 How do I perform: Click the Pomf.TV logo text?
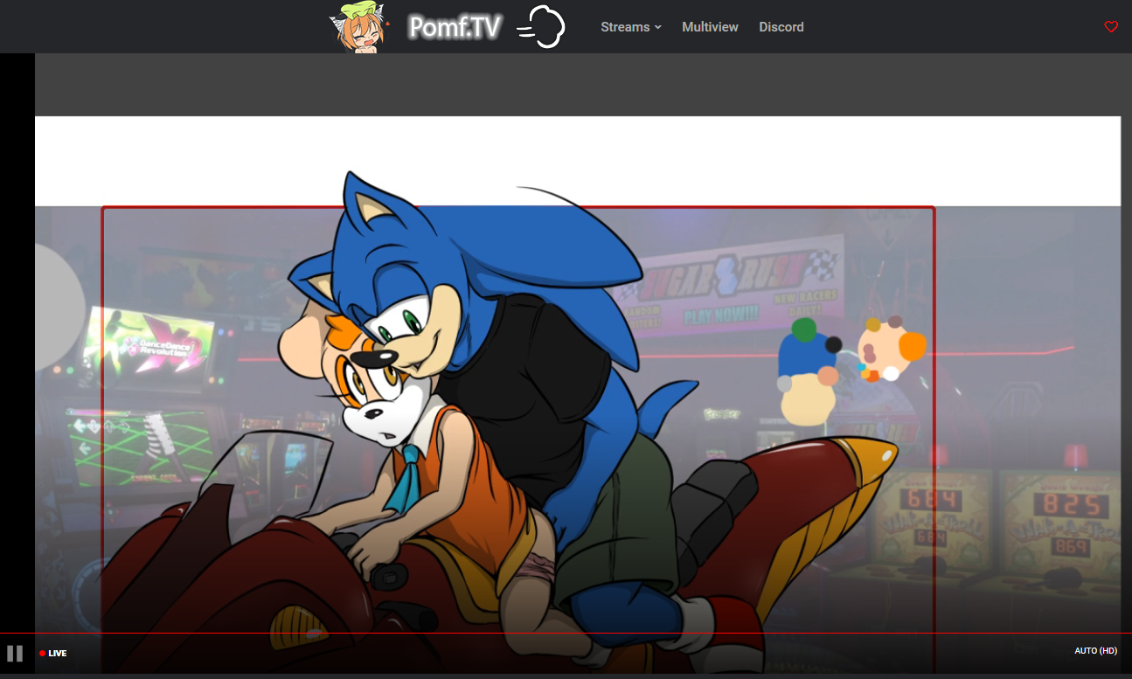[x=455, y=28]
